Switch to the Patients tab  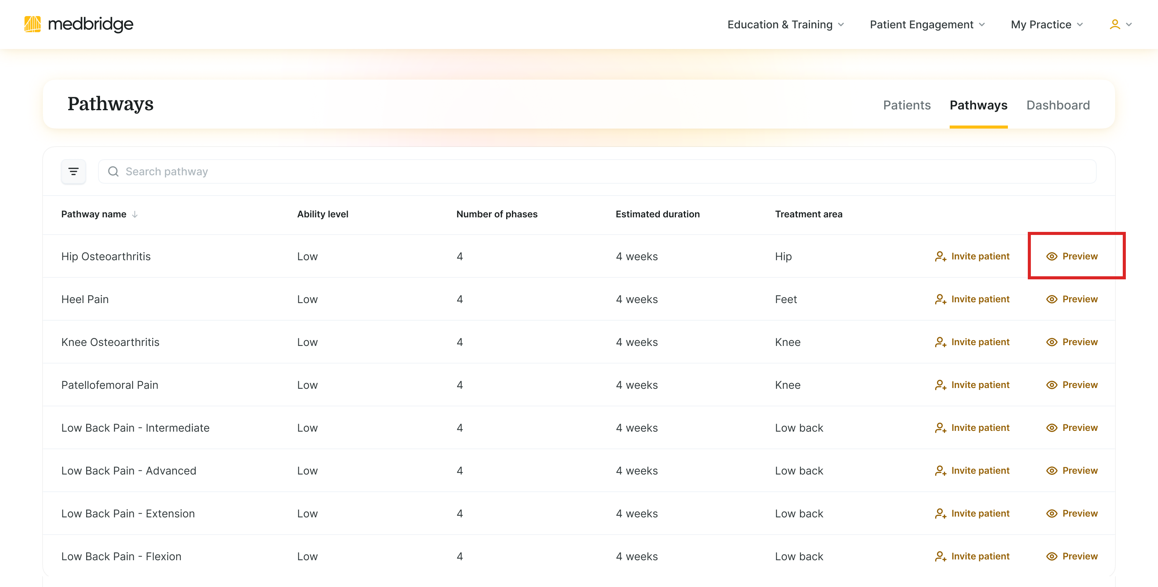pos(906,105)
